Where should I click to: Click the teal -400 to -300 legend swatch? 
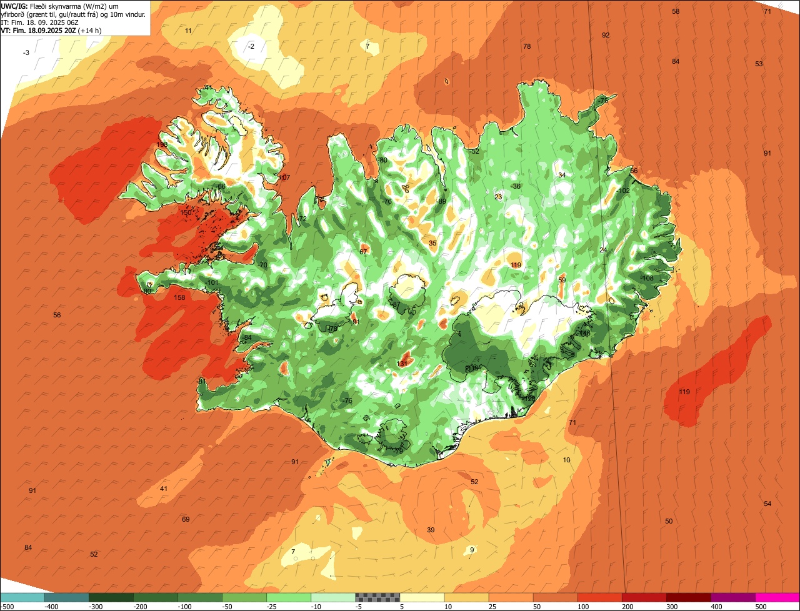point(67,597)
